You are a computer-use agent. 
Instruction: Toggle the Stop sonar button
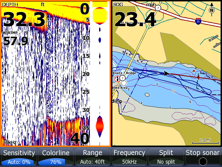203,157
